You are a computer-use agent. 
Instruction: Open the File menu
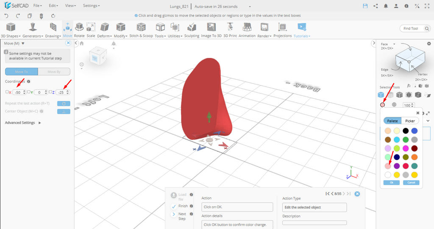click(x=37, y=6)
